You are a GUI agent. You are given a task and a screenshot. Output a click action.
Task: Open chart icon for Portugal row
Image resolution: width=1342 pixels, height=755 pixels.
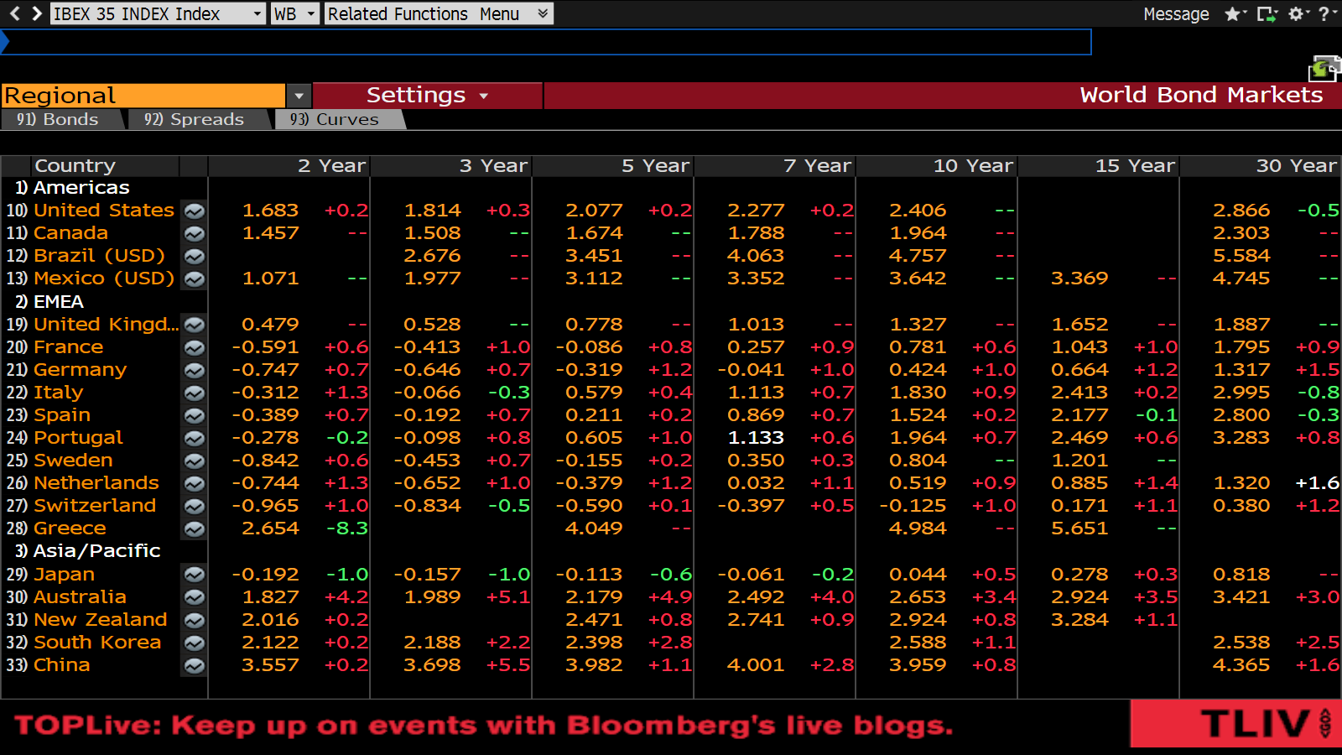click(x=194, y=438)
